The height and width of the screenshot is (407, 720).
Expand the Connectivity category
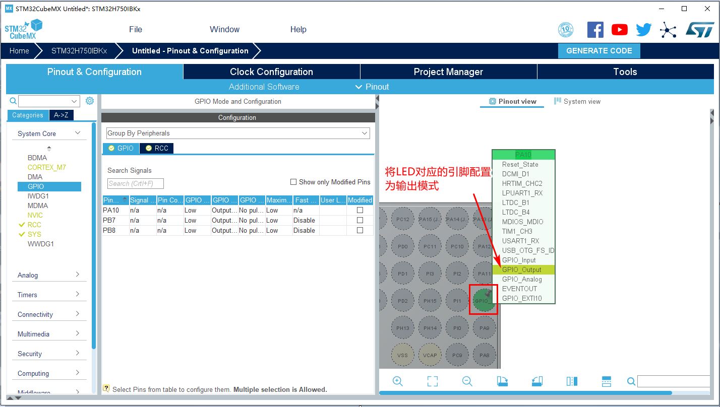[x=49, y=314]
